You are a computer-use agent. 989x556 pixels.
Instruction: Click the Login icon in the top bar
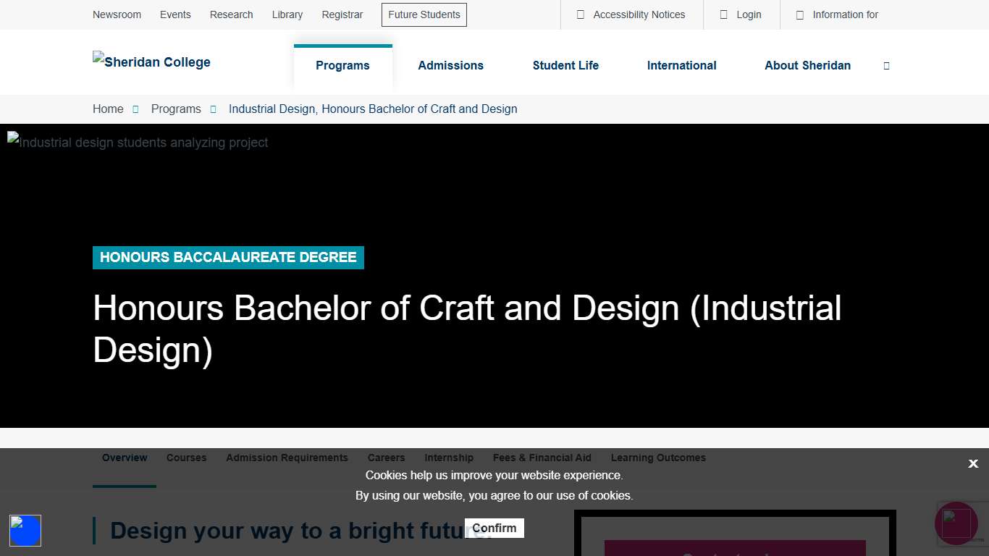coord(723,14)
